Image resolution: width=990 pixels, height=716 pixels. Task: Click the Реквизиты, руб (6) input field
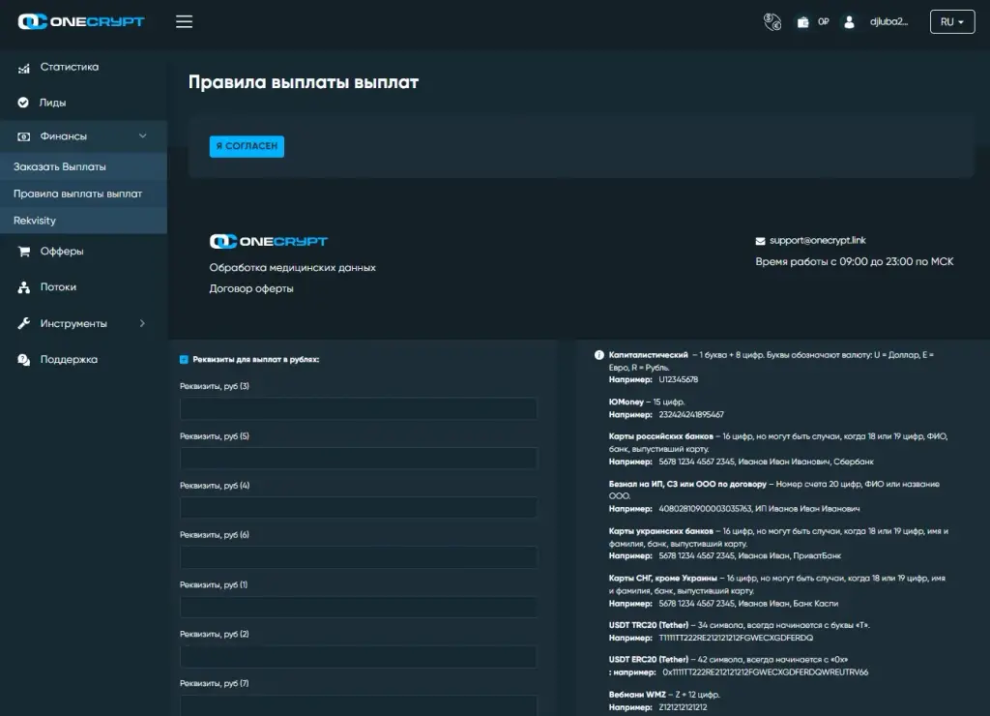tap(359, 556)
